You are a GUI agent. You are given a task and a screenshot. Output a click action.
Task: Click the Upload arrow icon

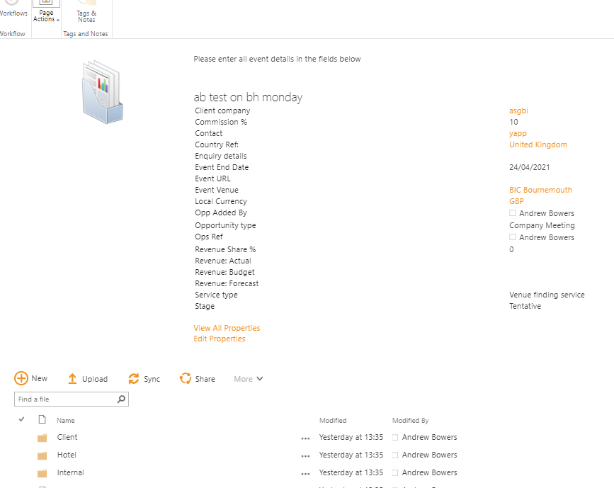pyautogui.click(x=72, y=378)
